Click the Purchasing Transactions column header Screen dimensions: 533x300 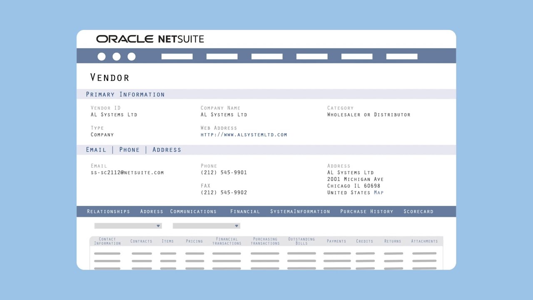click(x=265, y=241)
